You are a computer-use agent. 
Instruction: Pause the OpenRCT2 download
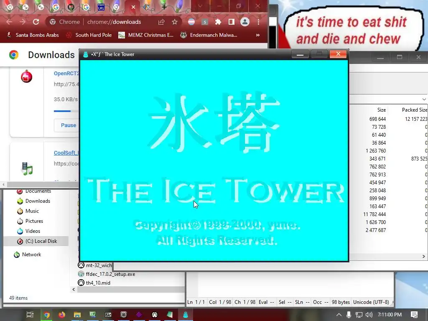[68, 125]
